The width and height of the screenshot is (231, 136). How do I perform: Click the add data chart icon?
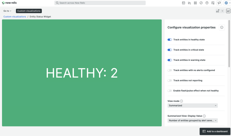click(189, 3)
